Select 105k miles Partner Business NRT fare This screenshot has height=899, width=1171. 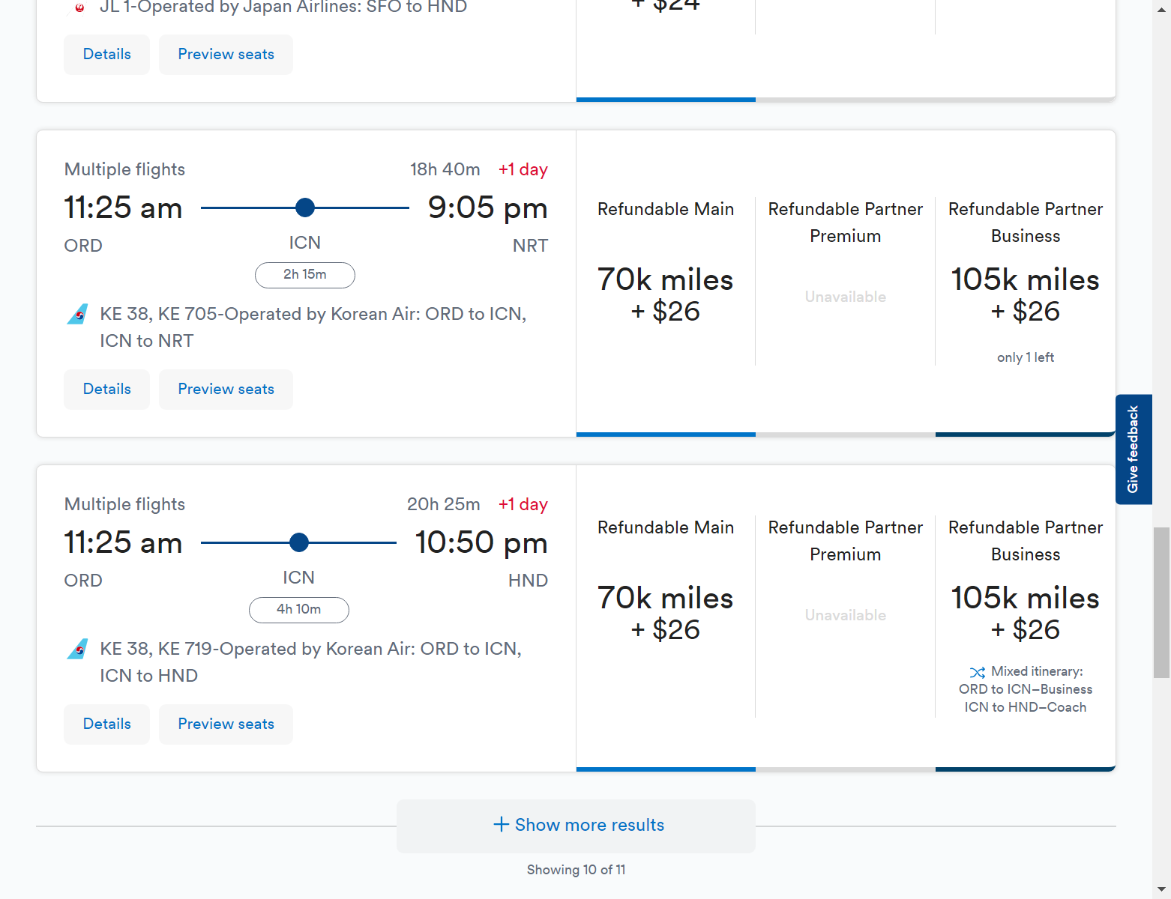pyautogui.click(x=1025, y=295)
